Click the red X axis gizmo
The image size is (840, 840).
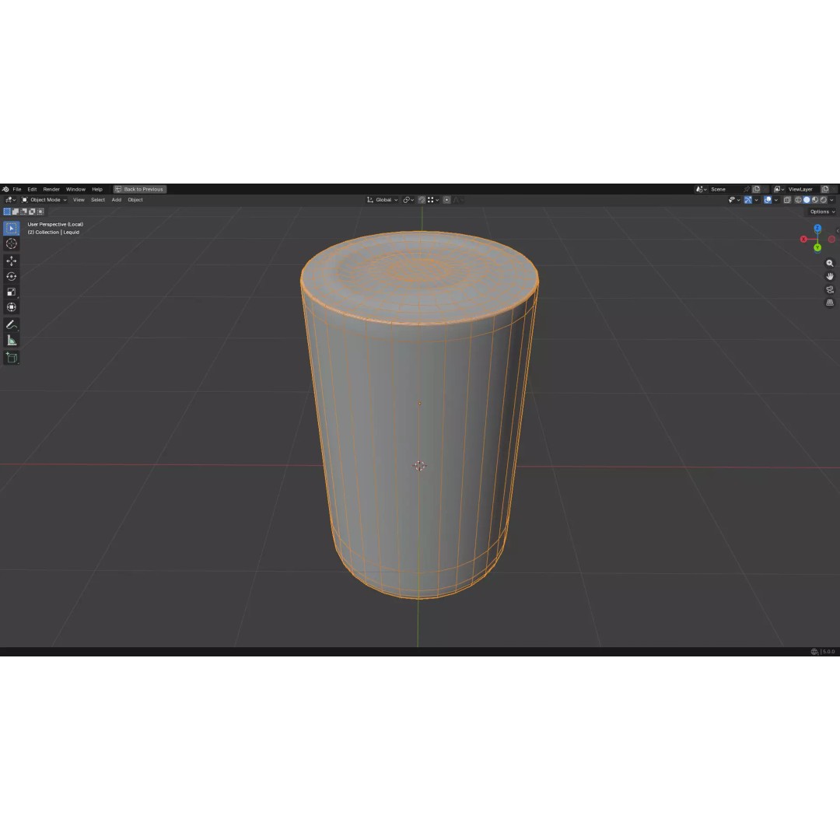[803, 239]
